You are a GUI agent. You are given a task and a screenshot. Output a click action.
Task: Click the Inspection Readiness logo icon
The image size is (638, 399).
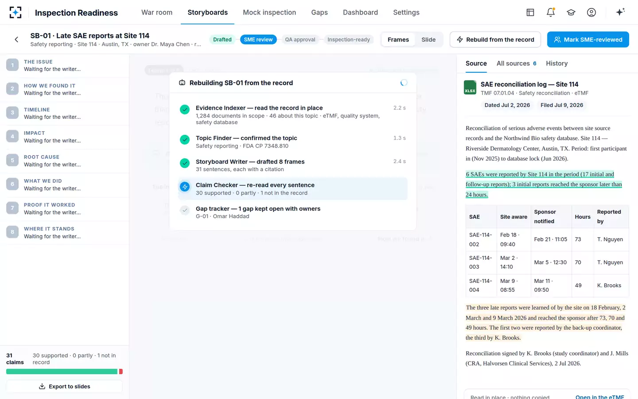point(16,12)
